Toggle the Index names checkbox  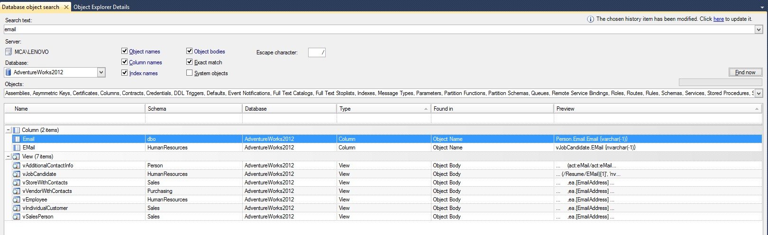click(125, 73)
